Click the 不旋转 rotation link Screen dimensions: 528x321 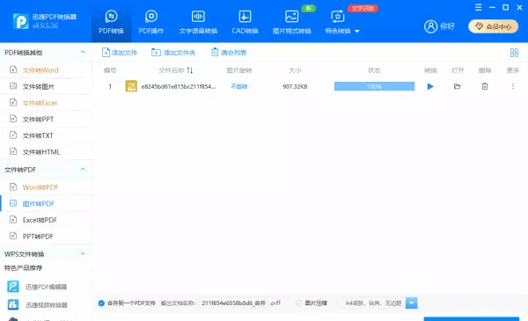pyautogui.click(x=239, y=86)
